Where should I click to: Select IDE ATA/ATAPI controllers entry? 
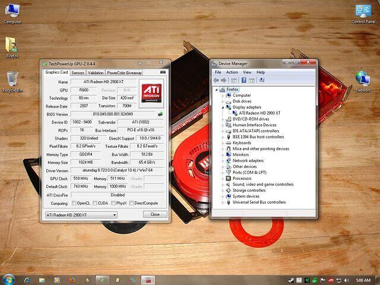click(256, 131)
